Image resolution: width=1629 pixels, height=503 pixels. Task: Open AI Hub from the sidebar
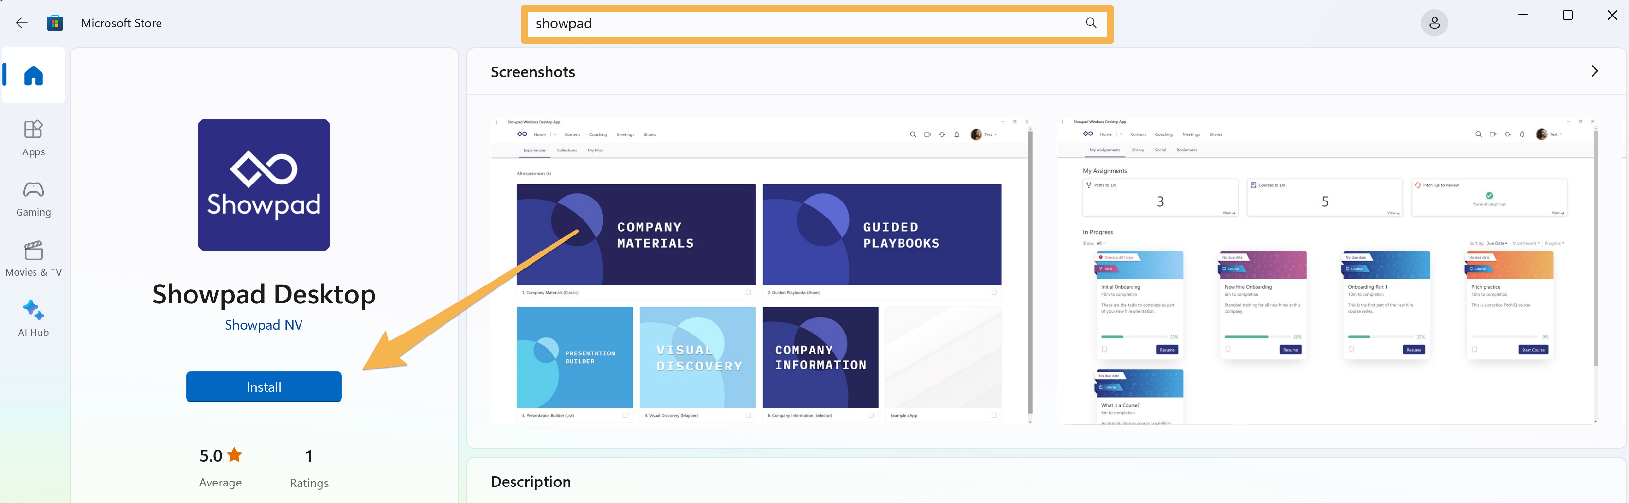(34, 319)
